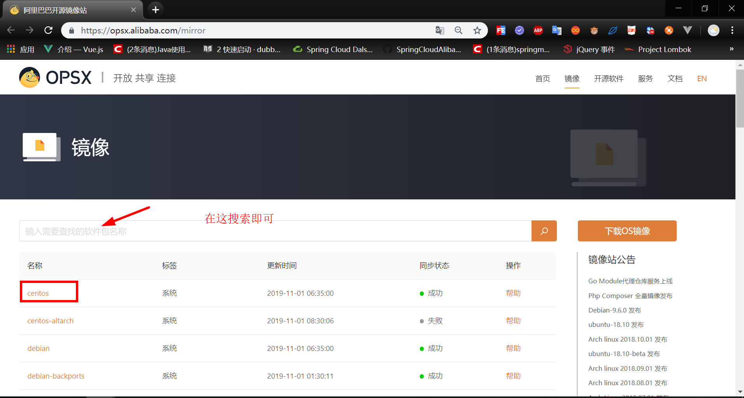Open Debian-9.6.0 发布 announcement
Screen dimensions: 744x398
[x=614, y=310]
